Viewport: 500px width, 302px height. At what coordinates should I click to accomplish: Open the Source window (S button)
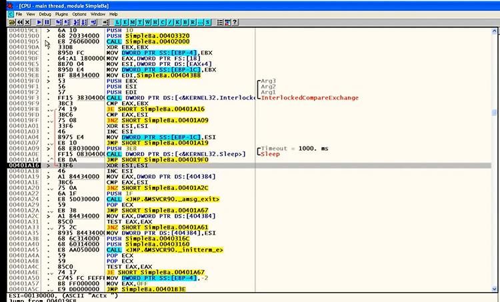click(x=208, y=22)
